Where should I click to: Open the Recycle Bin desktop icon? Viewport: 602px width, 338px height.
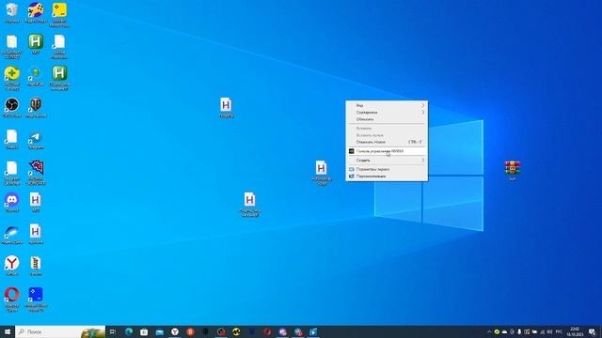pos(12,12)
